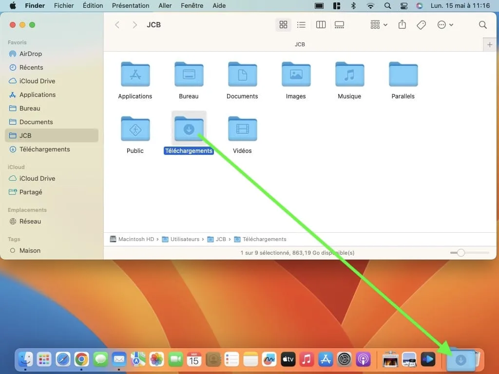Open the Présentation menu

[x=131, y=5]
